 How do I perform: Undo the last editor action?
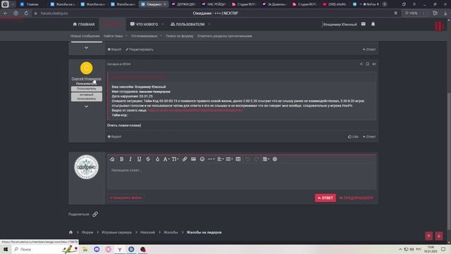coord(247,159)
